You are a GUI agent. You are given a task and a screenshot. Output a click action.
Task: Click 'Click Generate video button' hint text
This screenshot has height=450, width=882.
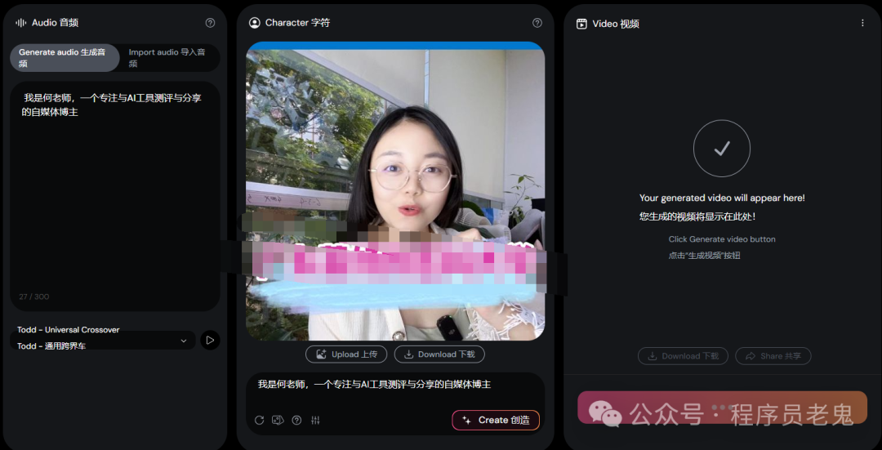[x=722, y=239]
